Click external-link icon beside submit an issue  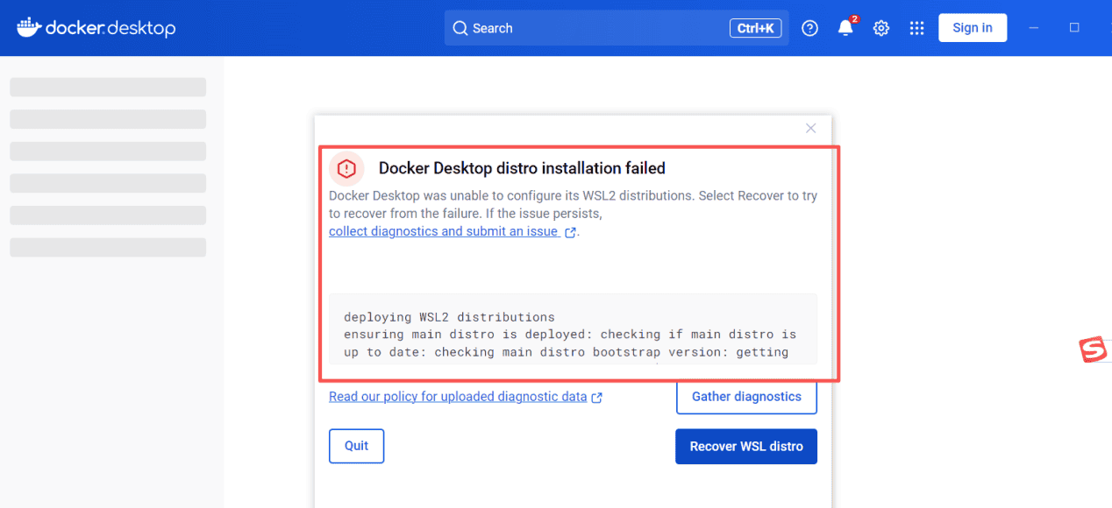(571, 233)
